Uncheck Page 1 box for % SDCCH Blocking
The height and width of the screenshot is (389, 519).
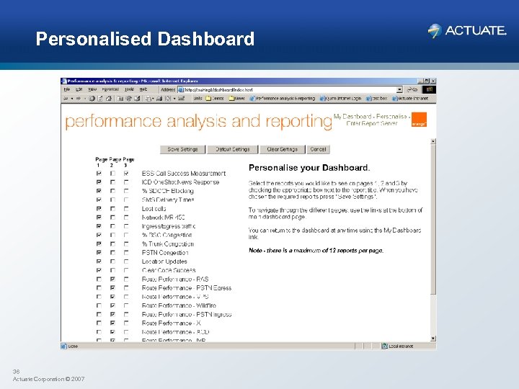pyautogui.click(x=99, y=191)
